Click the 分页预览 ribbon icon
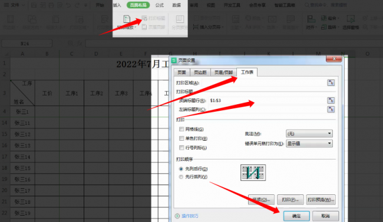 pos(180,22)
